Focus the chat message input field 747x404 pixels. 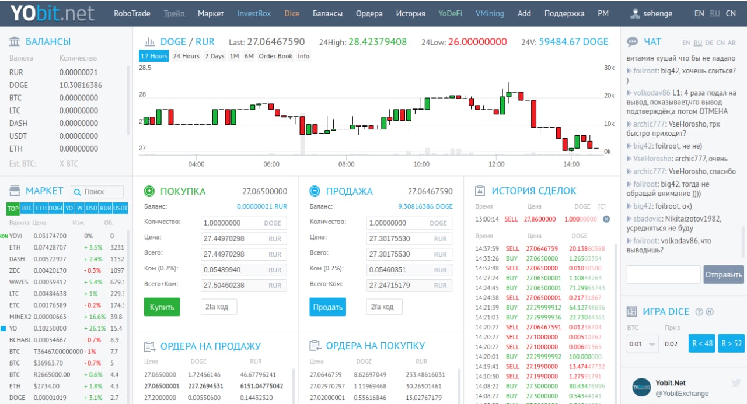(x=664, y=275)
